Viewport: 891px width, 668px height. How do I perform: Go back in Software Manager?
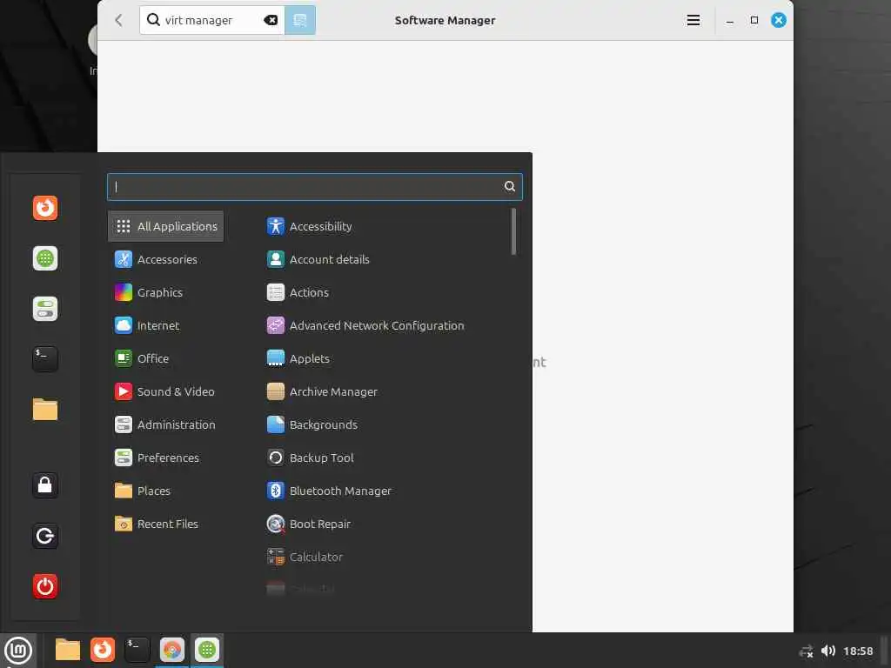[x=118, y=20]
